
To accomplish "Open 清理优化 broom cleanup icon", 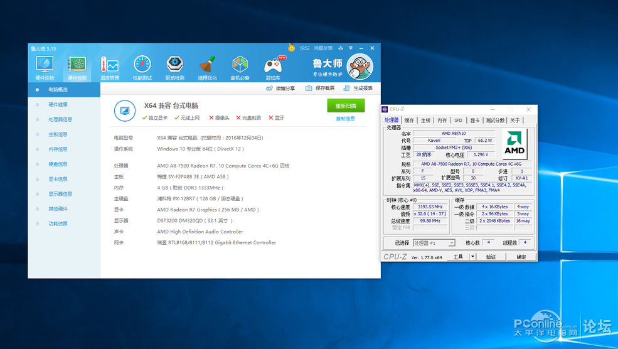I will (x=207, y=68).
